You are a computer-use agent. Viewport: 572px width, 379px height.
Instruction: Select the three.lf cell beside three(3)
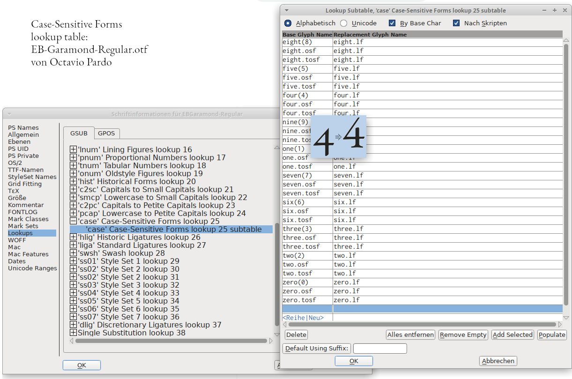click(447, 229)
